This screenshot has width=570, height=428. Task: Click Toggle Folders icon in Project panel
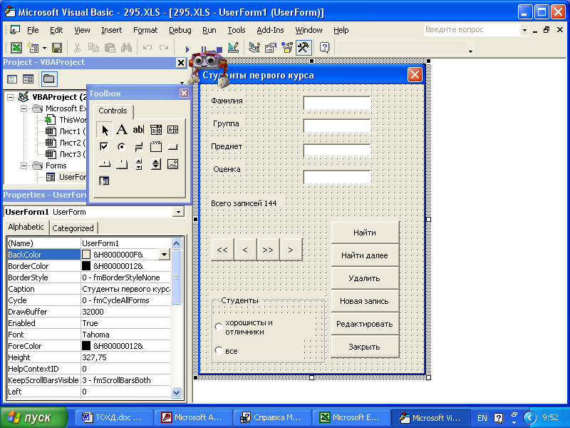(x=49, y=79)
